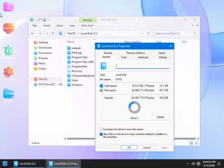Screen dimensions: 224x168
Task: Expand the ribbon with the chevron
Action: point(193,25)
